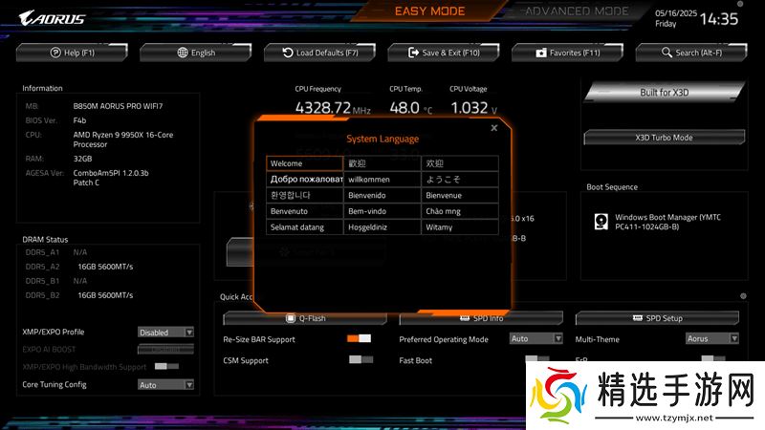
Task: Toggle XMP/EXPO High Bandwidth Support switch
Action: click(166, 366)
